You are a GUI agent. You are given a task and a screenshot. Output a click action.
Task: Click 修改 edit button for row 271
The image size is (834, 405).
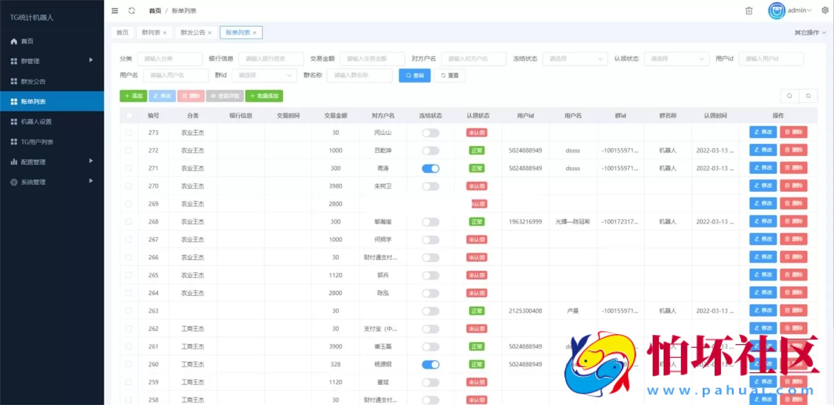pos(763,168)
